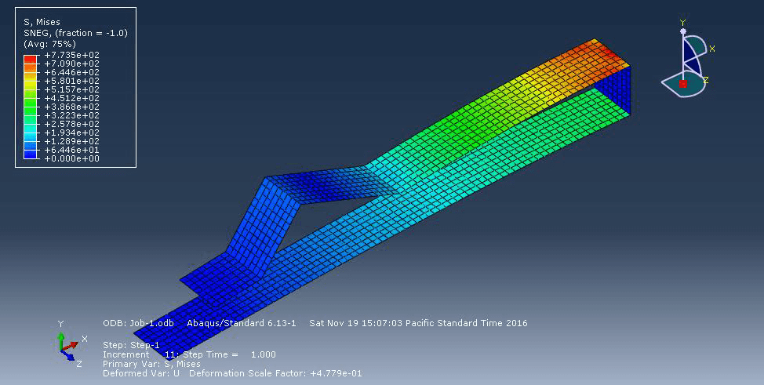Select the legend value +5.801e+02
This screenshot has height=385, width=764.
[71, 81]
